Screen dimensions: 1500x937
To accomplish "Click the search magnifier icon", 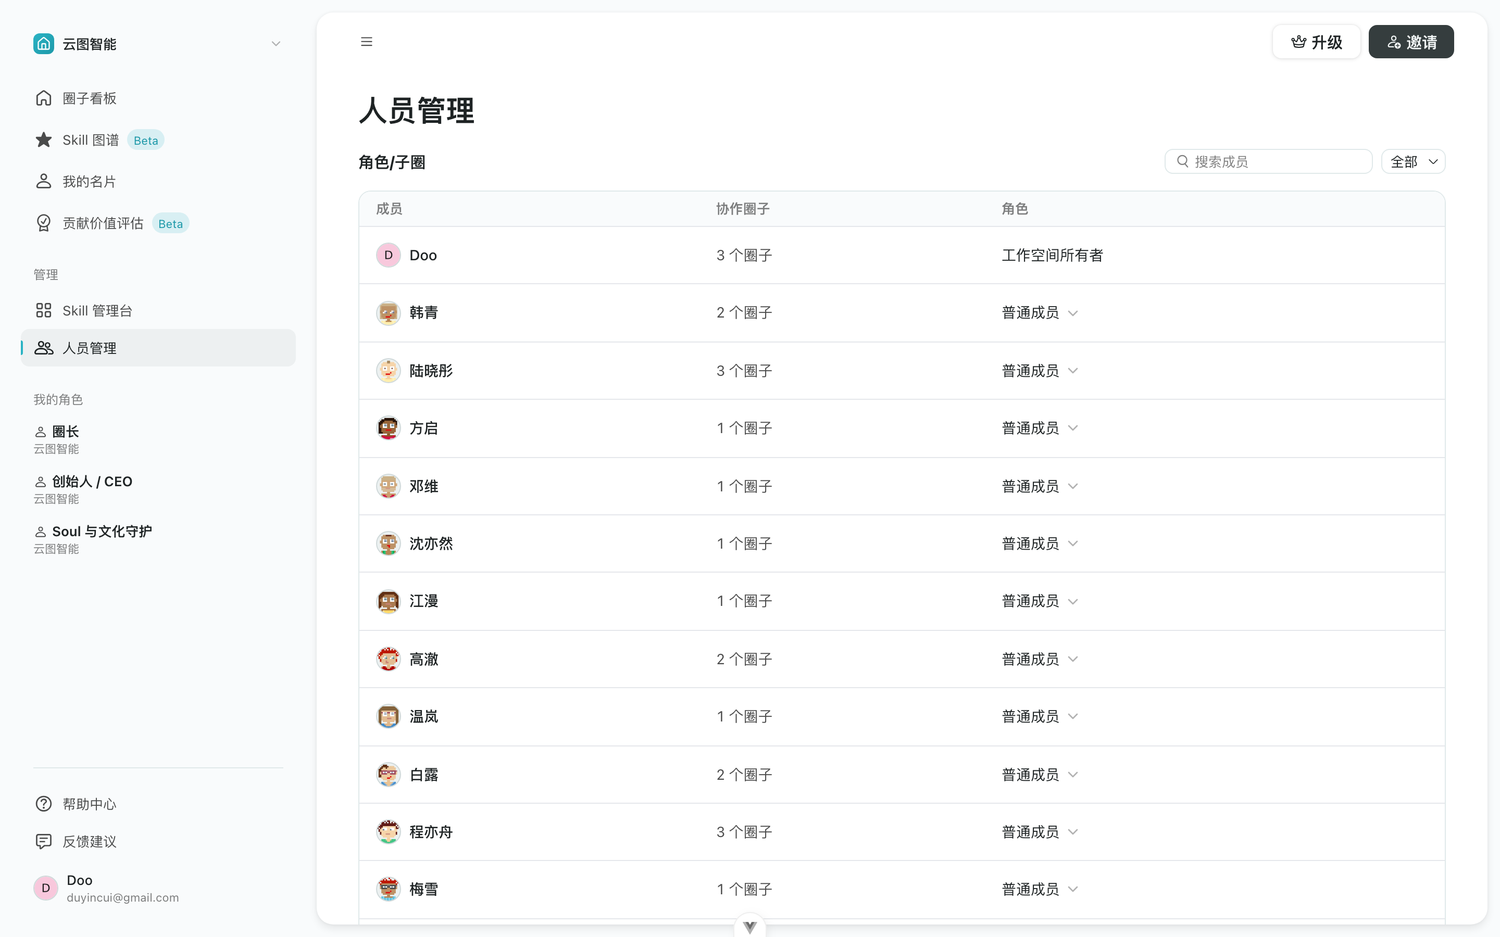I will (1183, 161).
